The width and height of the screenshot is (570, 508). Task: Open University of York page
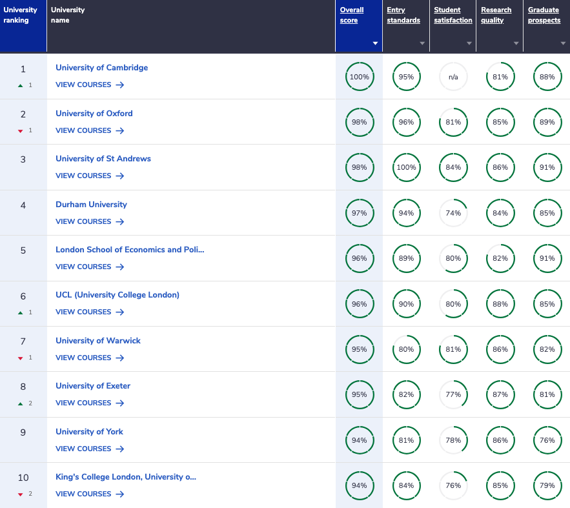pyautogui.click(x=90, y=432)
